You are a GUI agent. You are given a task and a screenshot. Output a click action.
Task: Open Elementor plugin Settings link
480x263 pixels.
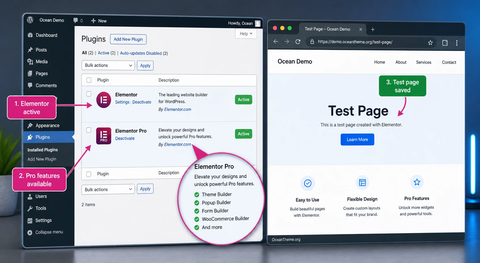122,102
